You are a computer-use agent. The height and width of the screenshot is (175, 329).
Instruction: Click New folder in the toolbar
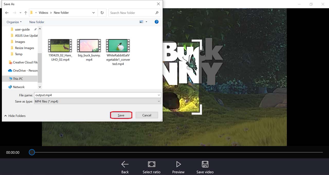click(x=37, y=22)
